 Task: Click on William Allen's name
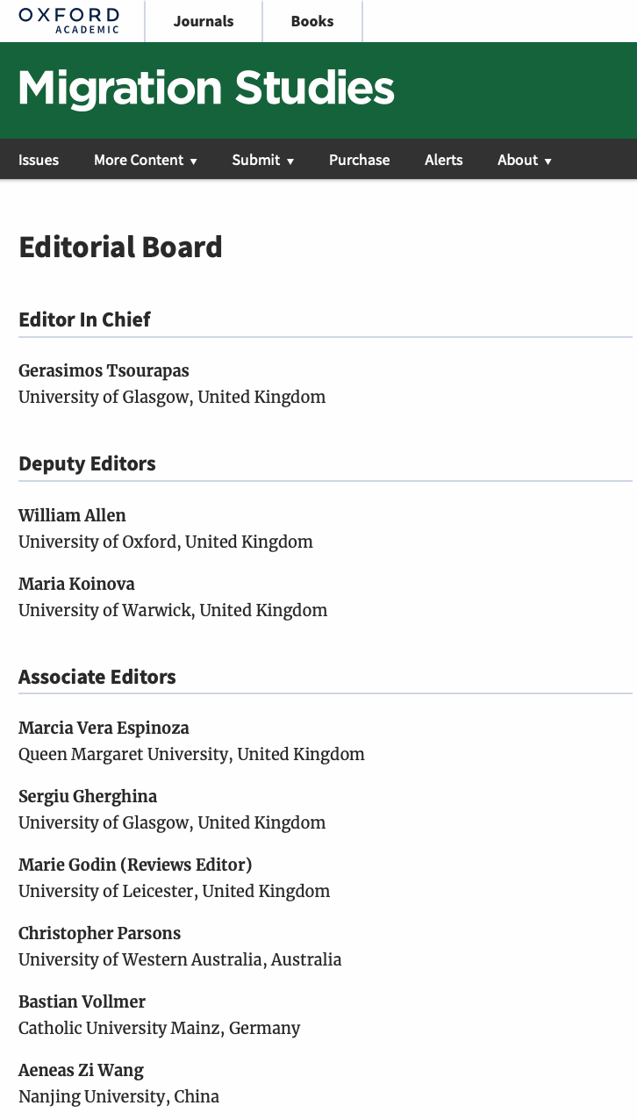click(x=72, y=515)
